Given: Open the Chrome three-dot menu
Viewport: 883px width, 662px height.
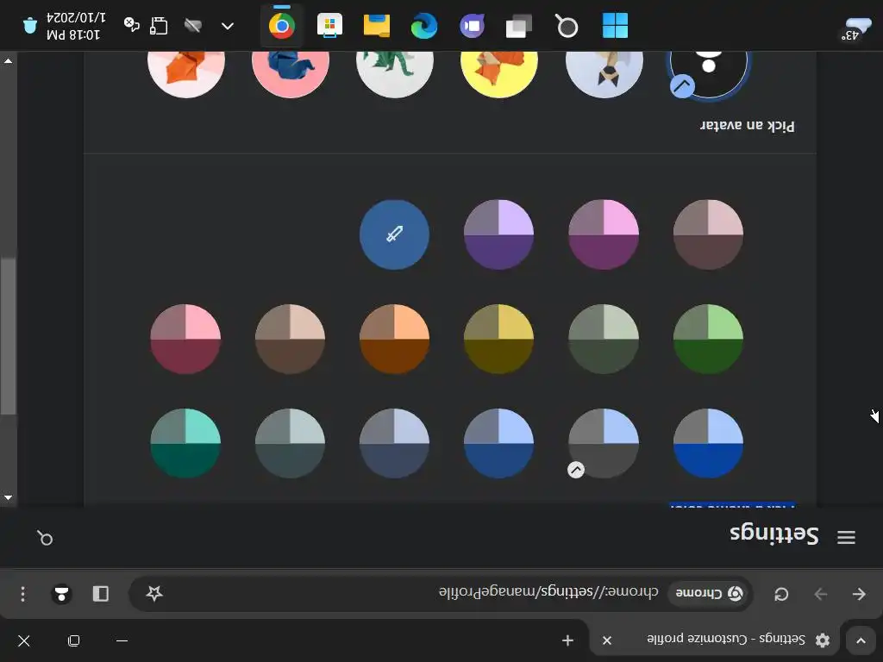Looking at the screenshot, I should [x=22, y=594].
